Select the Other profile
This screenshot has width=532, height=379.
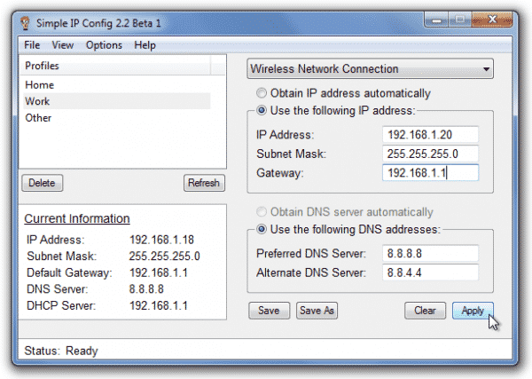38,118
